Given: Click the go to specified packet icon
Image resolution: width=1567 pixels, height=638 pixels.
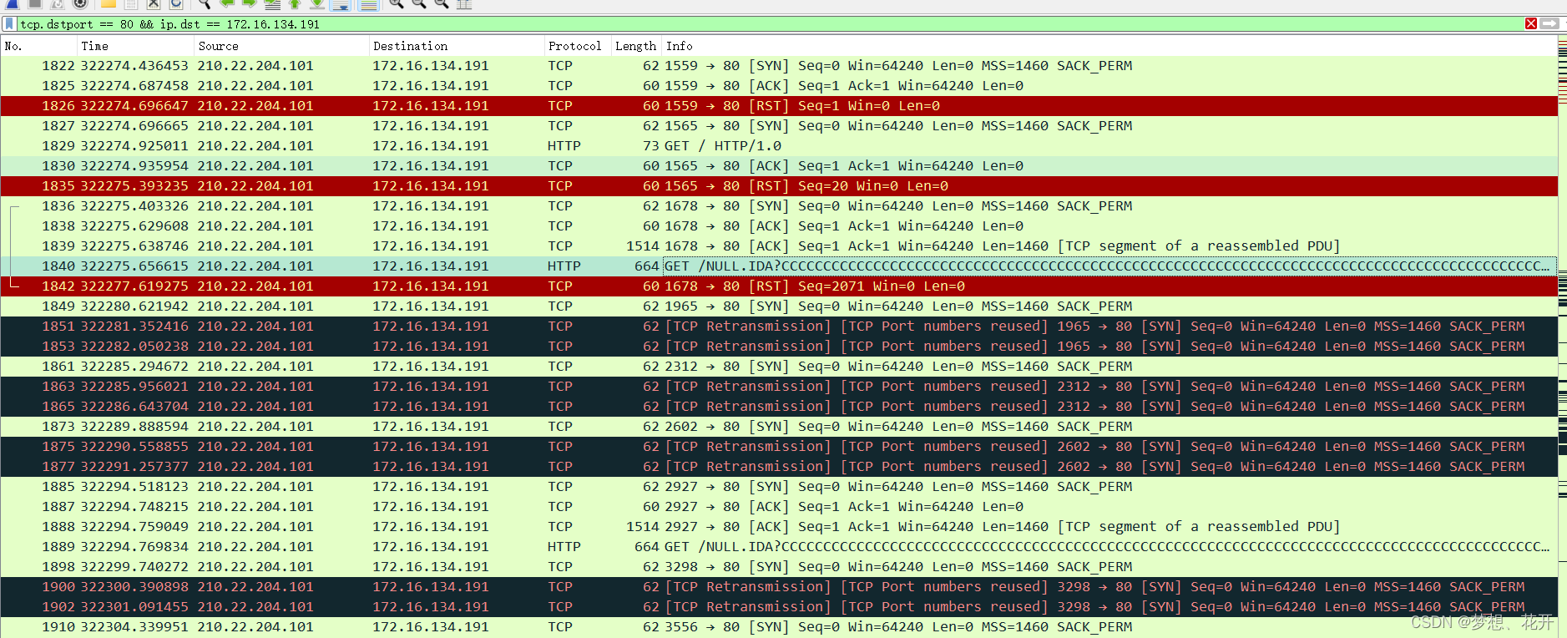Looking at the screenshot, I should 272,5.
